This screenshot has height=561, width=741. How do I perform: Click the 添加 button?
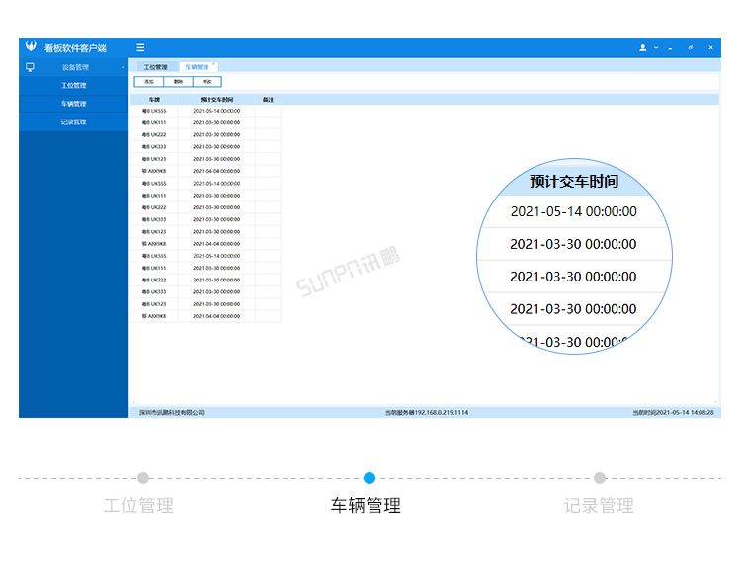(149, 82)
